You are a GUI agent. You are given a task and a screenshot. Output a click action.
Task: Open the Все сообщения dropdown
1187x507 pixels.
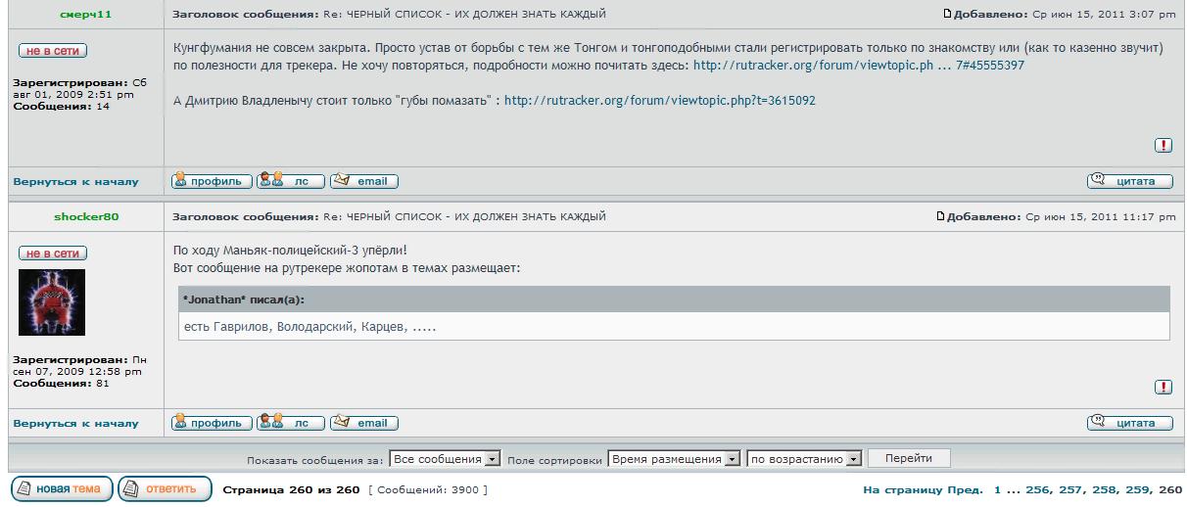coord(445,459)
